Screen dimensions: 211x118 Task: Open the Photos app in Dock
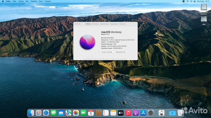point(76,113)
